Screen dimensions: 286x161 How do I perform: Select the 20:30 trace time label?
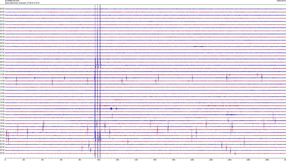click(x=2, y=135)
